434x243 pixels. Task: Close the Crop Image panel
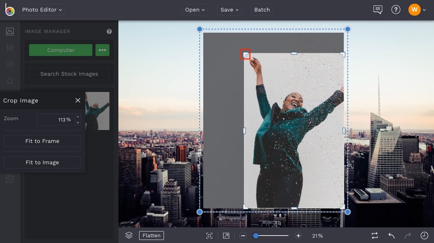[78, 100]
